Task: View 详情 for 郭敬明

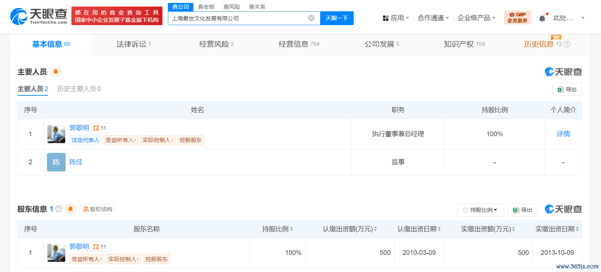Action: point(563,134)
